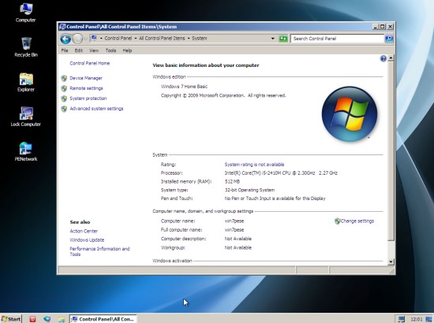Click the blue monitor quick launch icon

pyautogui.click(x=47, y=319)
